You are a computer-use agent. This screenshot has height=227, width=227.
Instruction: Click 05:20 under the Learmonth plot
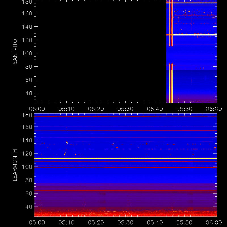(x=96, y=222)
